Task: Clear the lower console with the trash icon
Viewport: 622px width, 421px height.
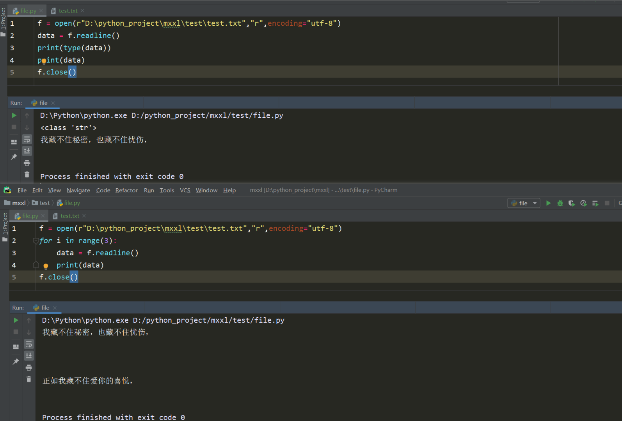Action: (29, 379)
